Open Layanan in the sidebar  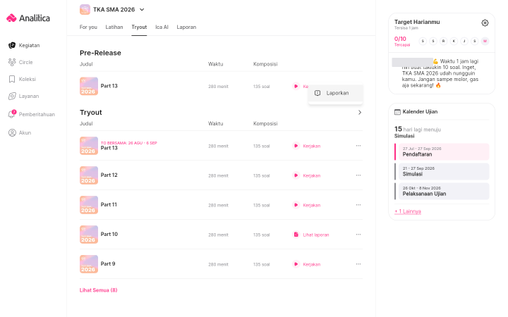coord(24,96)
